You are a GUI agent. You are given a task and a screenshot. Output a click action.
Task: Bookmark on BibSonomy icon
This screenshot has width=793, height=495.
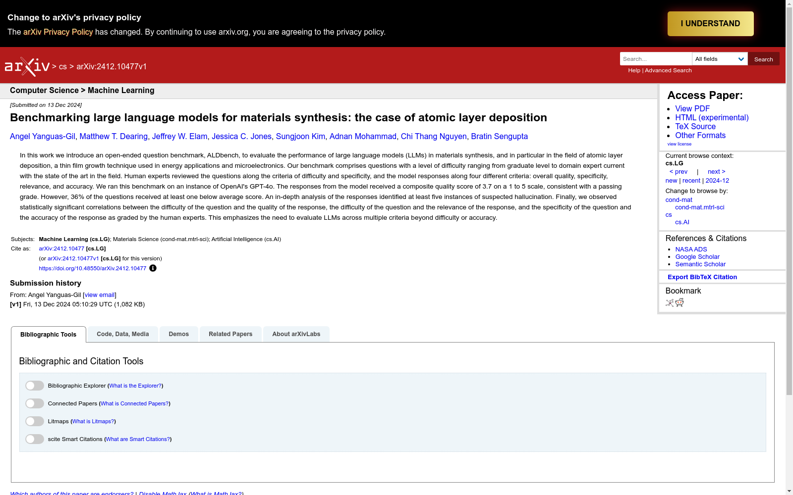670,303
